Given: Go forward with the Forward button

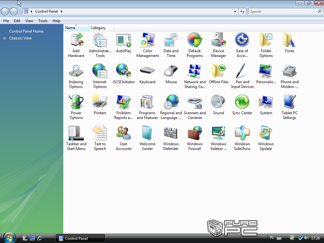Looking at the screenshot, I should [x=14, y=11].
